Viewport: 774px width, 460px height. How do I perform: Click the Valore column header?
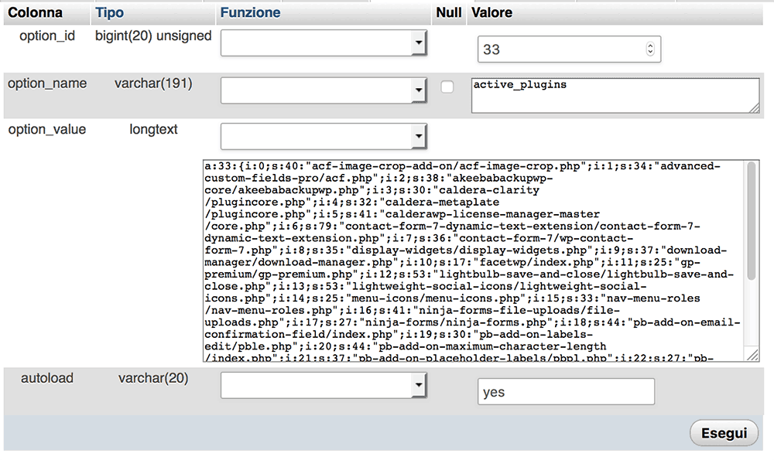pyautogui.click(x=491, y=13)
